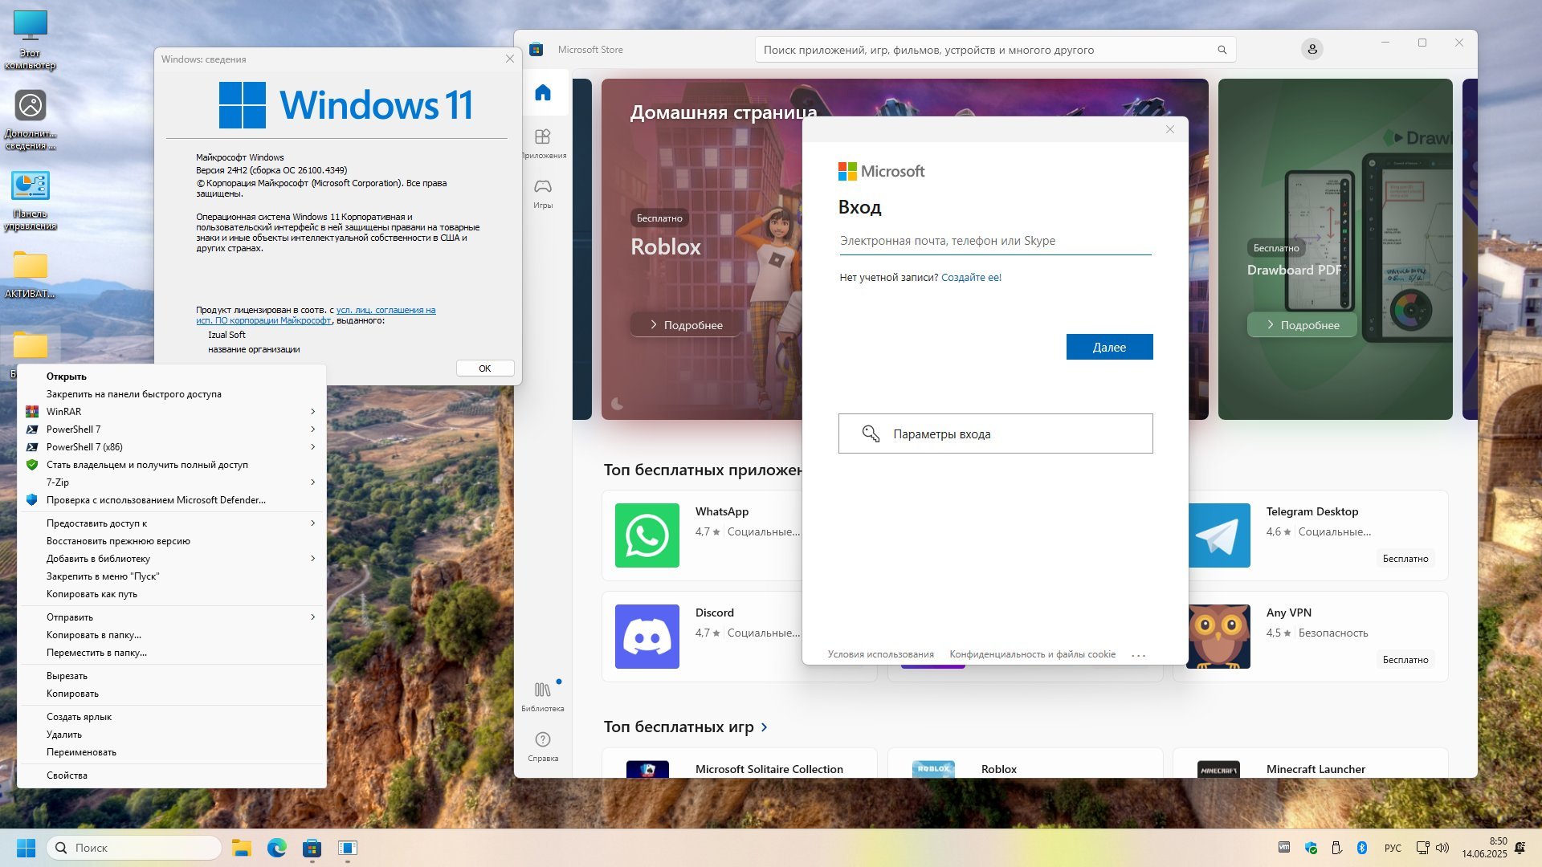This screenshot has width=1542, height=867.
Task: Click Конфиденциальность и файлы cookie link
Action: click(1032, 654)
